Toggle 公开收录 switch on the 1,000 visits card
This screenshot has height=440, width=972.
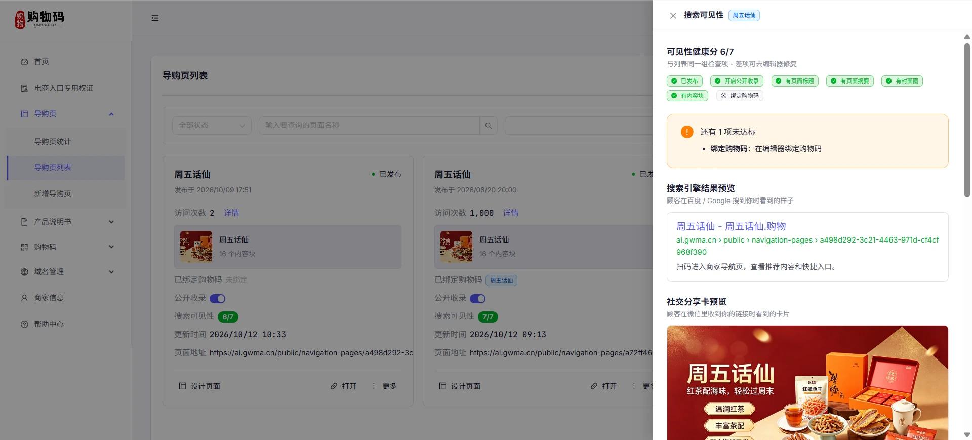(x=478, y=299)
